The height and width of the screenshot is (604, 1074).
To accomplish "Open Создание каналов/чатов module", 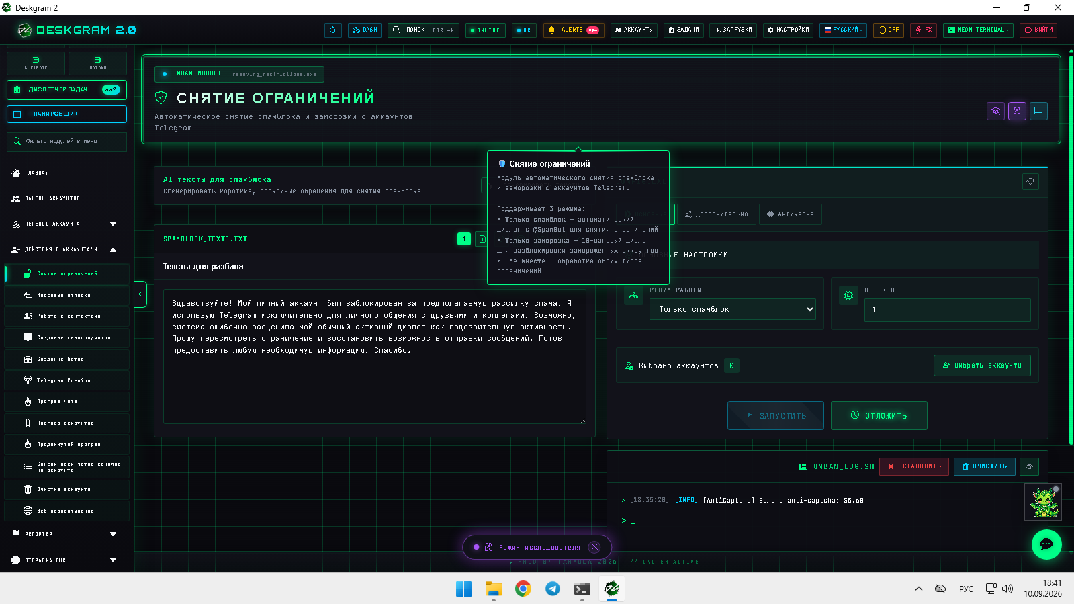I will (x=67, y=338).
